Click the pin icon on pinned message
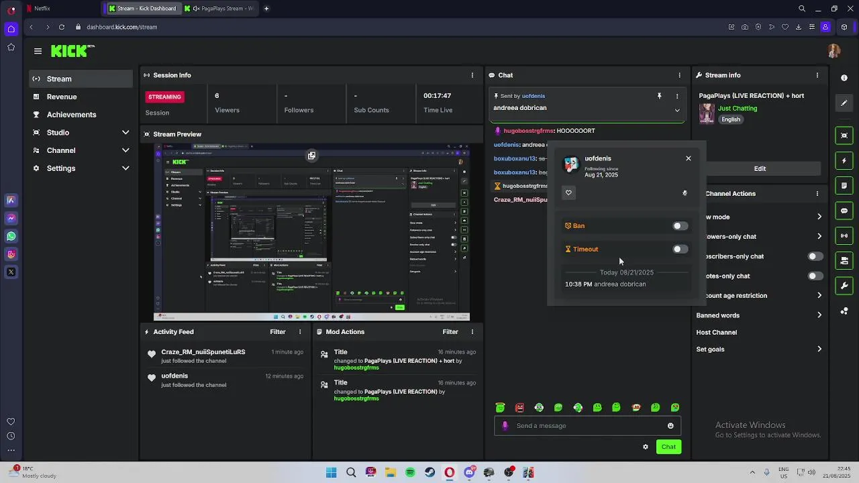This screenshot has height=483, width=859. (x=659, y=97)
